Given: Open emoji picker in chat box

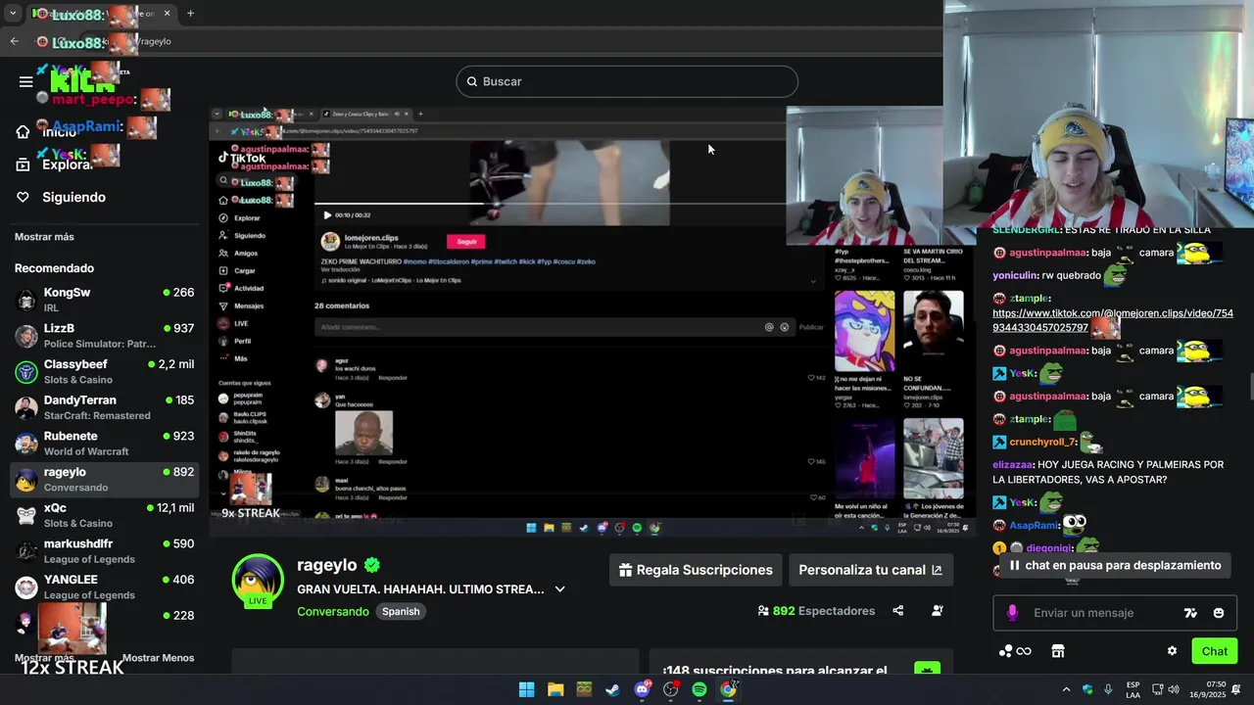Looking at the screenshot, I should pos(1219,613).
